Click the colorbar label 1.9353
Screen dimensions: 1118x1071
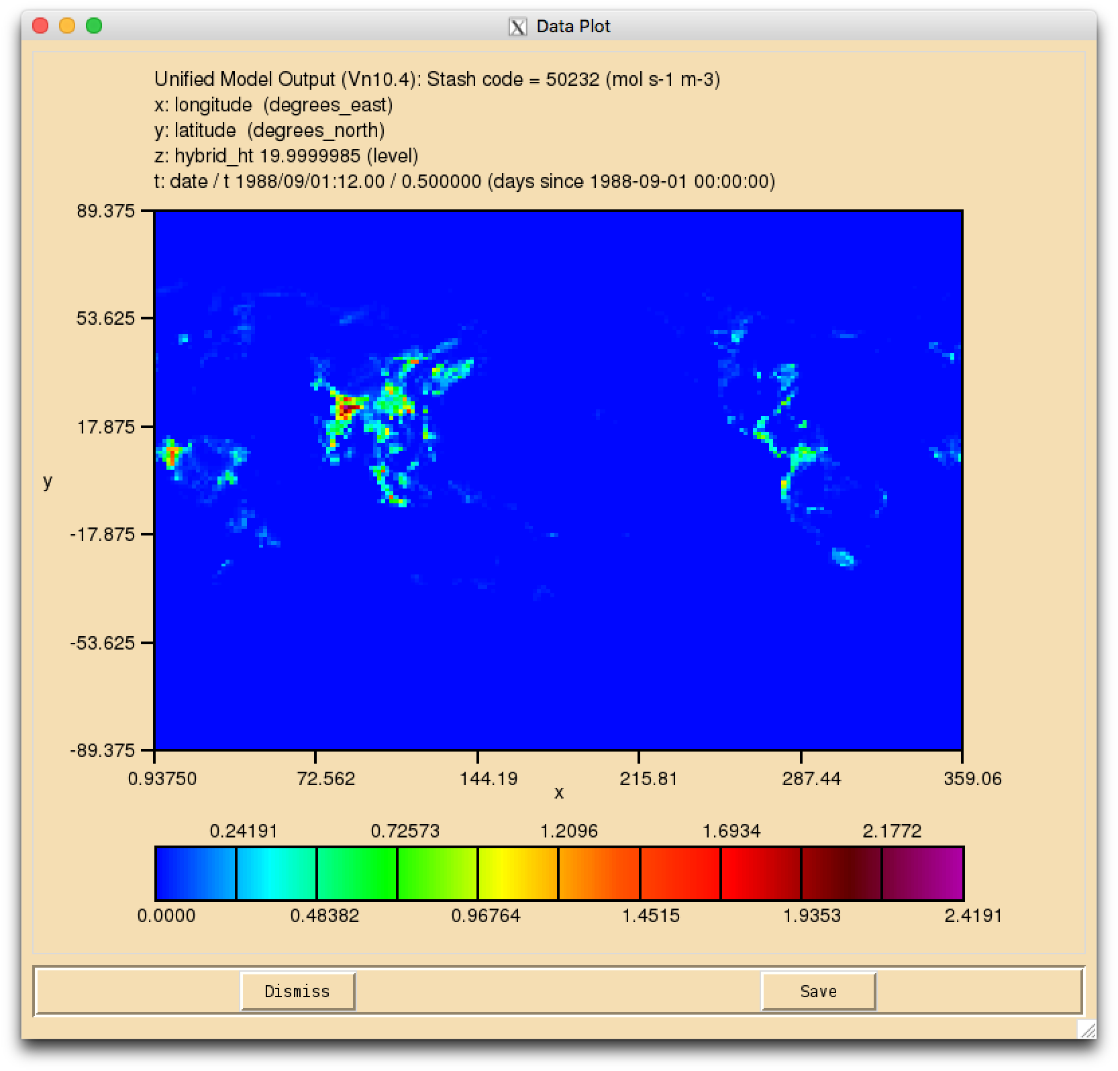coord(812,915)
